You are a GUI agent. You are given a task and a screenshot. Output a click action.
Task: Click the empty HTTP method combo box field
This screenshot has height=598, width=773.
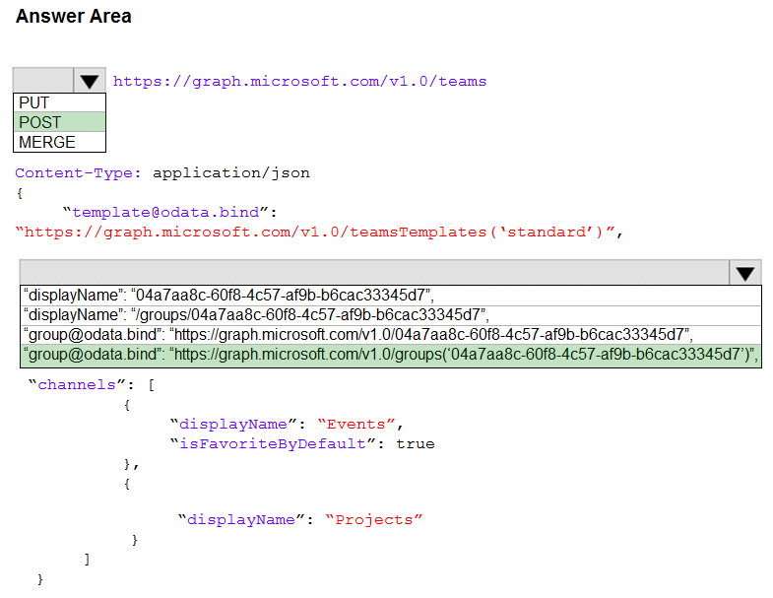(x=43, y=81)
